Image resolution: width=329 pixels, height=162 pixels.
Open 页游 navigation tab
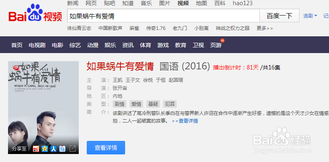click(x=216, y=45)
